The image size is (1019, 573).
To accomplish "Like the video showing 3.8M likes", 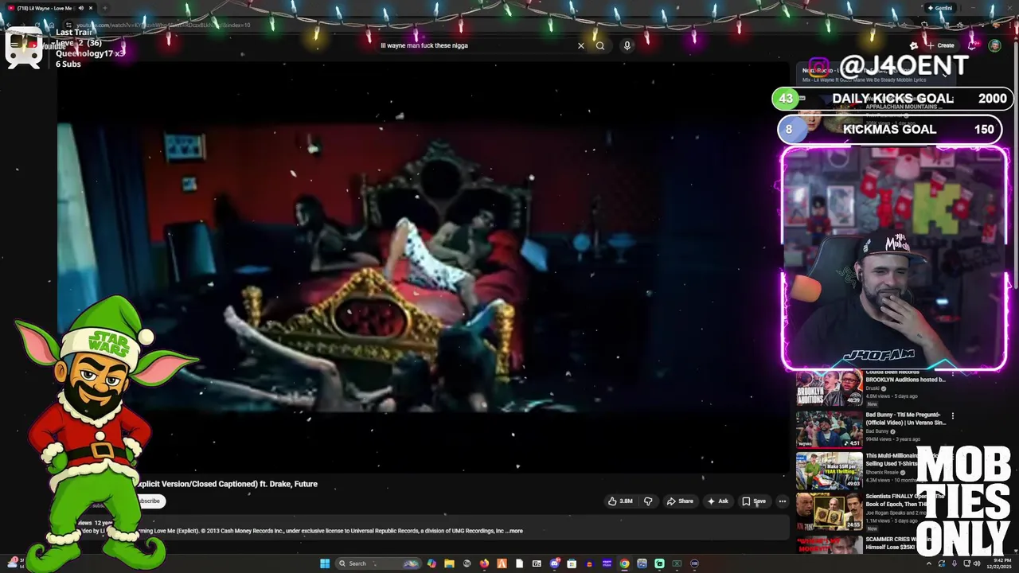I will 620,501.
